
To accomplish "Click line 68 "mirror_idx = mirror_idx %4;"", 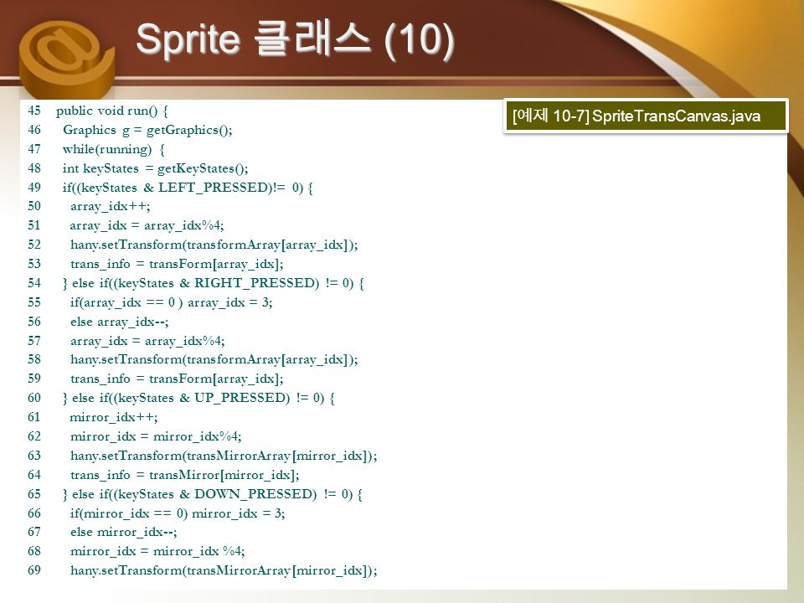I will click(157, 551).
